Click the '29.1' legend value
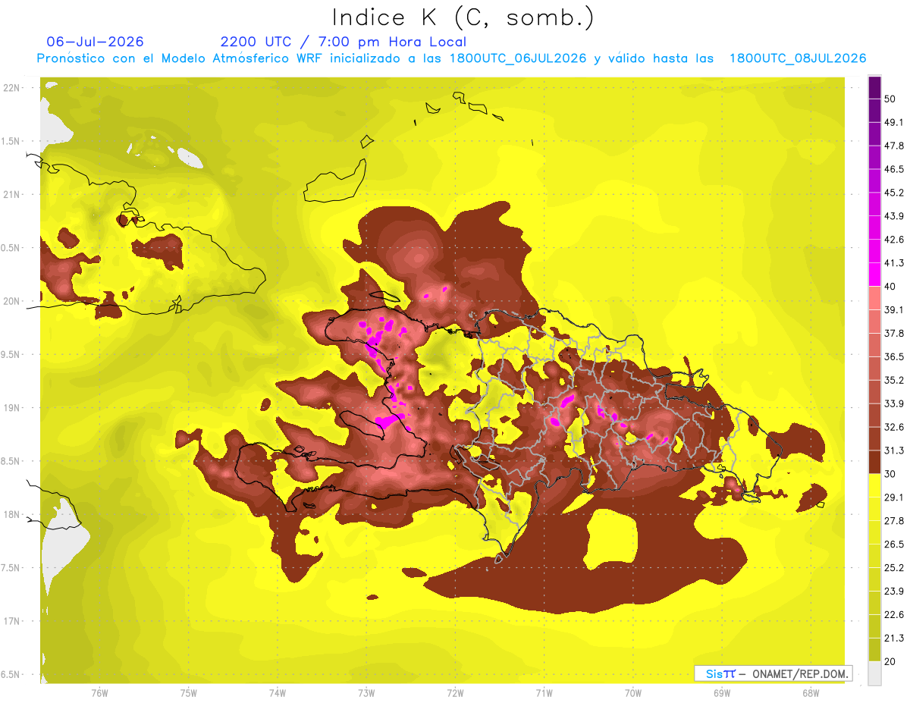This screenshot has width=910, height=703. click(x=894, y=497)
